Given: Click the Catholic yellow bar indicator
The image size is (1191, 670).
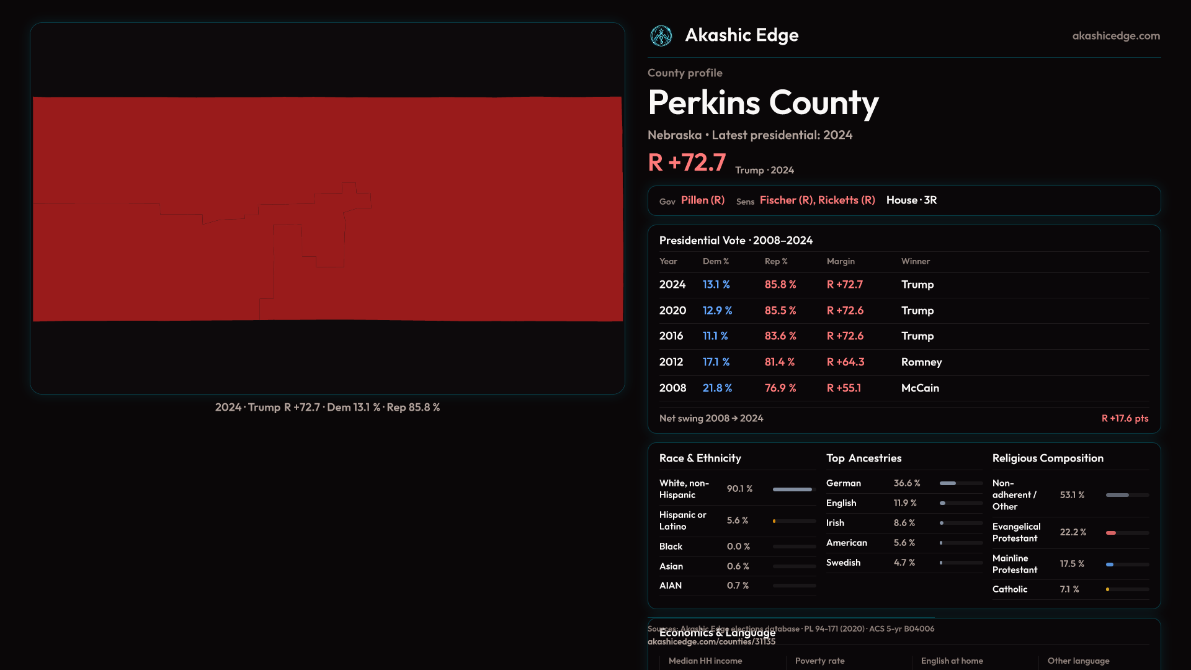Looking at the screenshot, I should tap(1108, 589).
